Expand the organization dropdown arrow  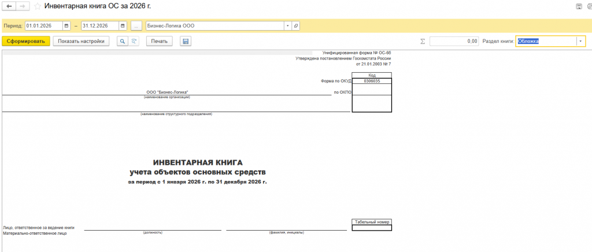pos(288,26)
